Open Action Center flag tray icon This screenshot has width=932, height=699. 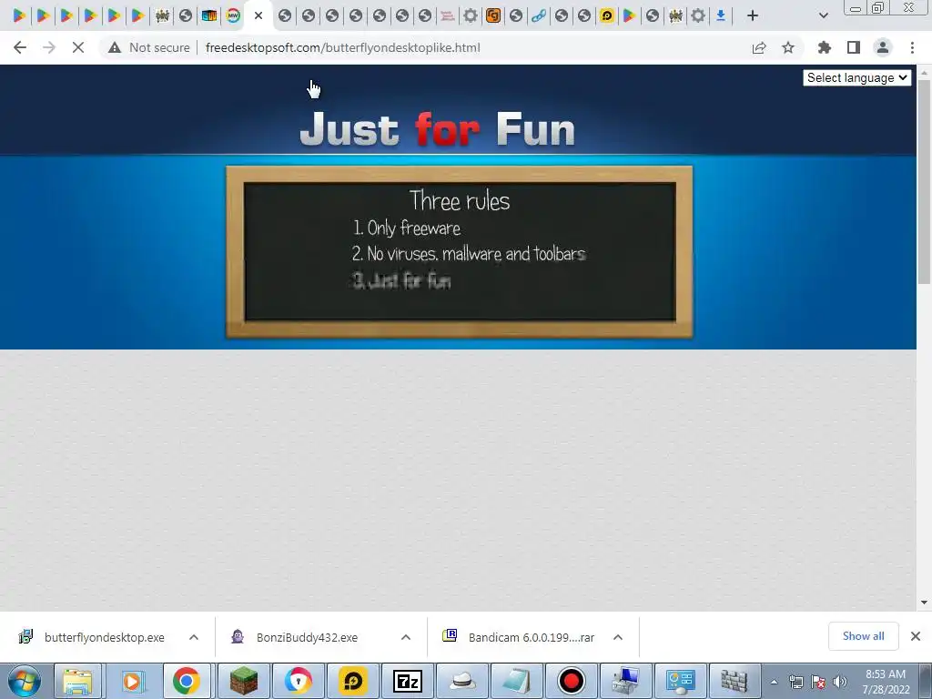[x=818, y=682]
